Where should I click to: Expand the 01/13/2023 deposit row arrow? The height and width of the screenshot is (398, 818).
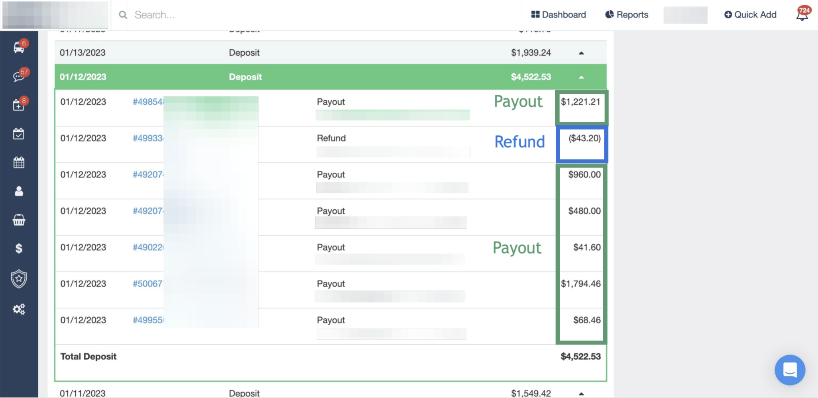(x=581, y=53)
